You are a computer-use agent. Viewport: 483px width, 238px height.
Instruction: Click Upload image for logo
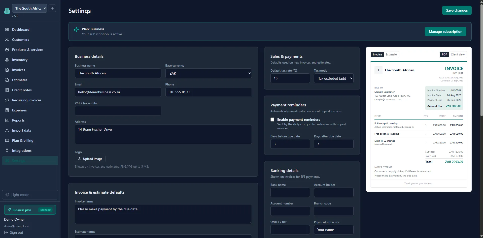tap(90, 159)
